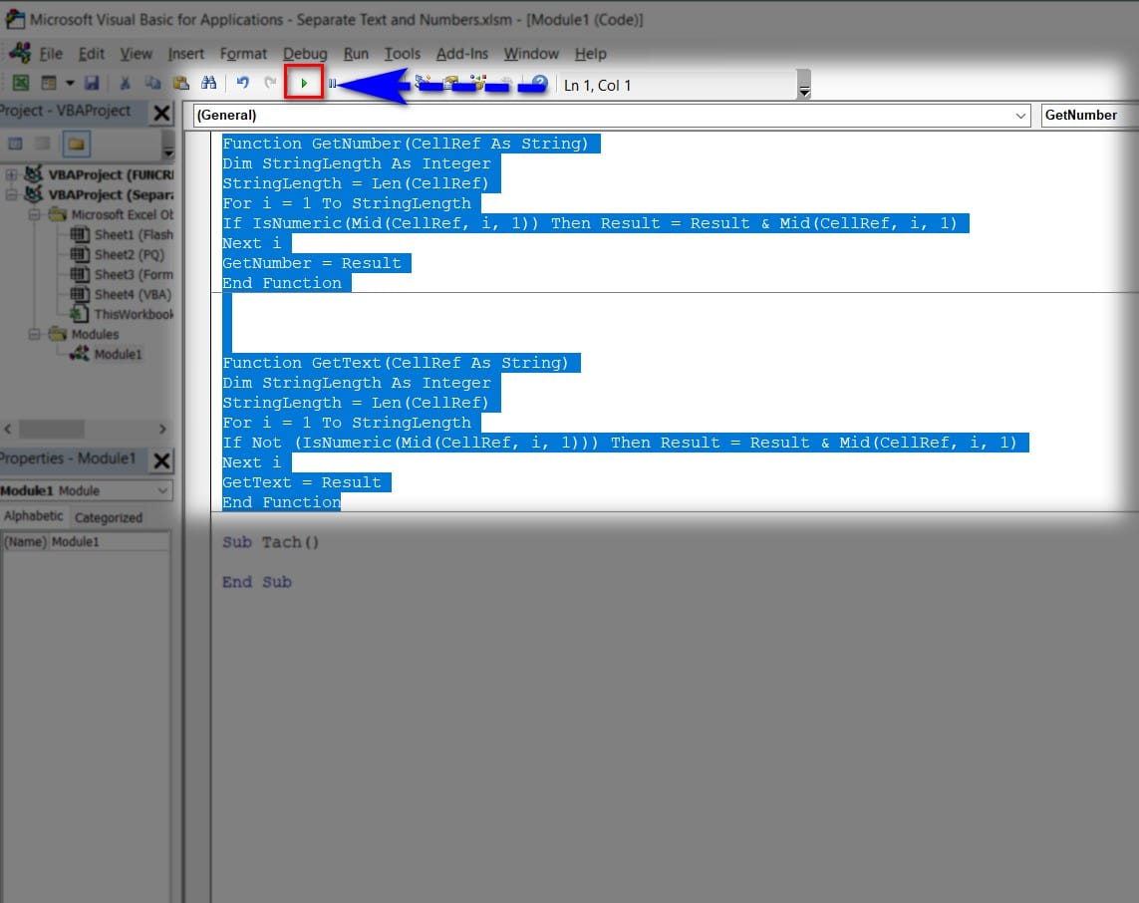This screenshot has height=903, width=1139.
Task: Click the Paste icon in the toolbar
Action: point(179,82)
